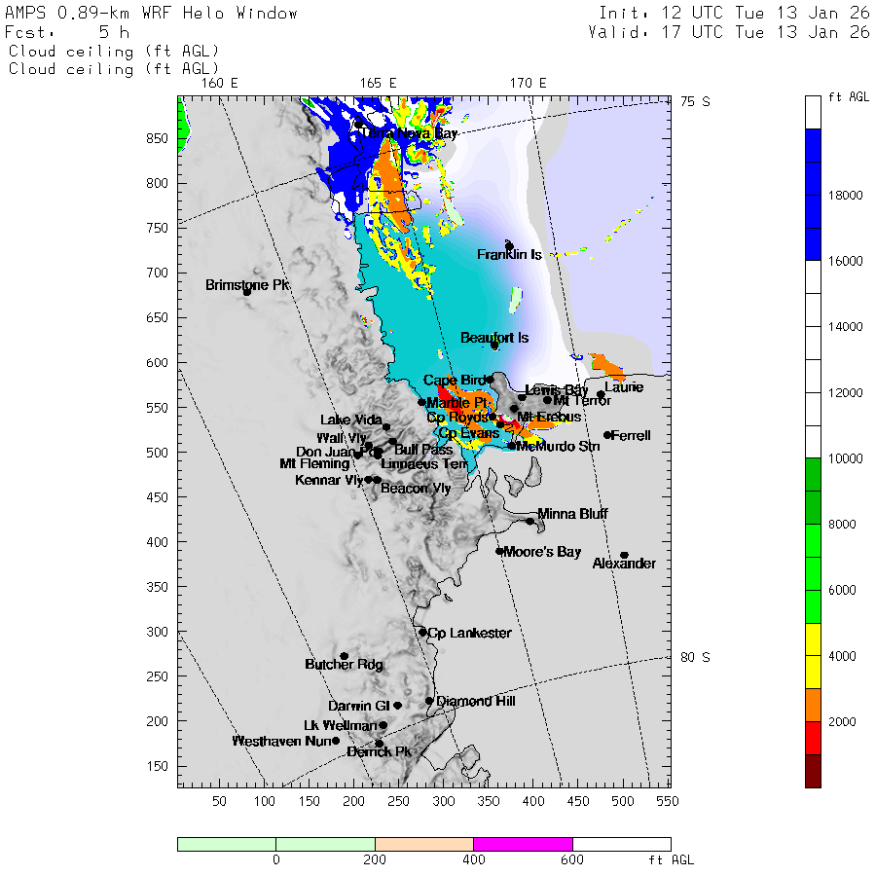Select the Diamond Hill marker dot
This screenshot has height=876, width=876.
(429, 700)
